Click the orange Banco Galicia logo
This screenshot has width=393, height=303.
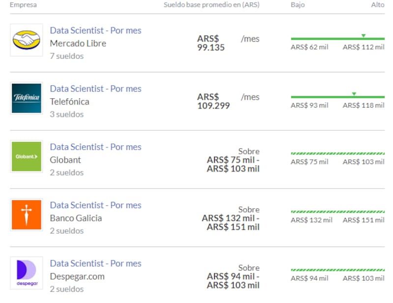tap(27, 215)
